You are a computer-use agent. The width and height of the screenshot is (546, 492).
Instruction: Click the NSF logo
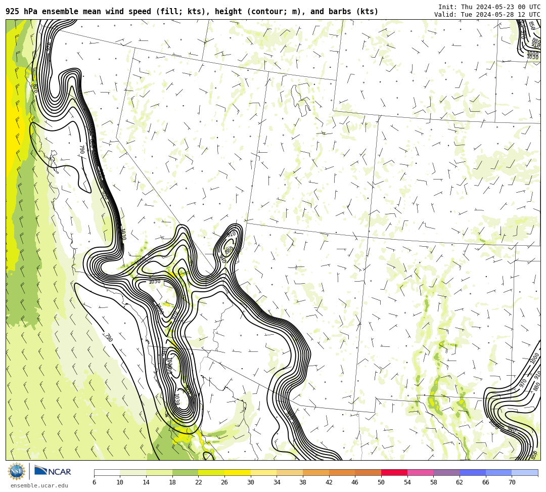point(16,472)
